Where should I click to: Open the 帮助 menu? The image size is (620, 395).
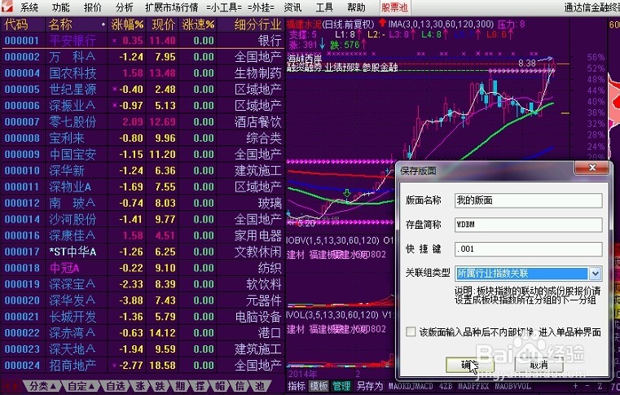(x=356, y=7)
